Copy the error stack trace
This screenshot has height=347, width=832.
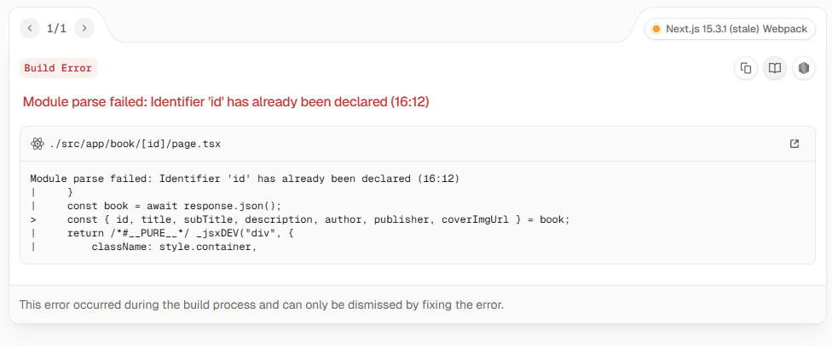coord(746,68)
